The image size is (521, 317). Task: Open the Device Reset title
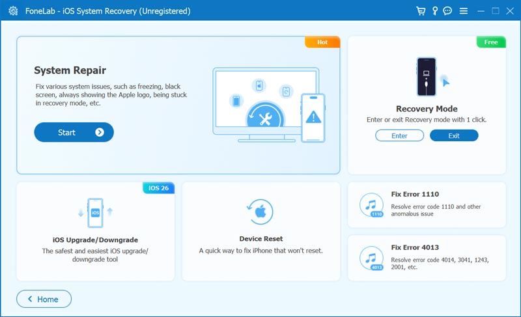[x=261, y=239]
